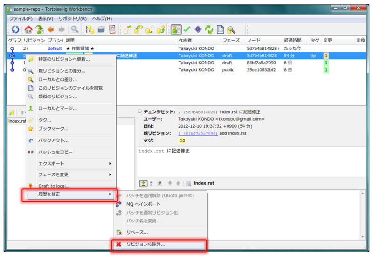The width and height of the screenshot is (373, 257).
Task: Select ハッシュをコピー menu entry
Action: tap(71, 152)
